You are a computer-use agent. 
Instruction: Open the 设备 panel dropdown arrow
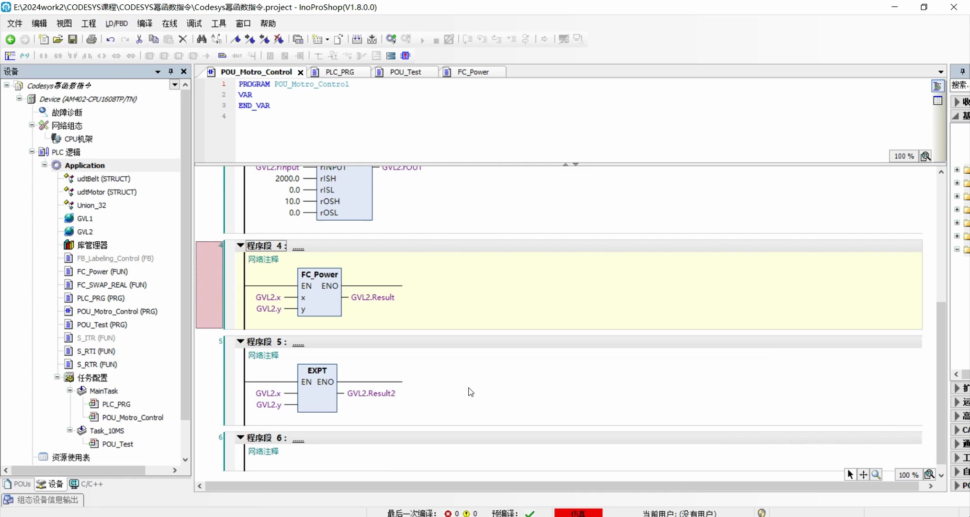tap(158, 72)
